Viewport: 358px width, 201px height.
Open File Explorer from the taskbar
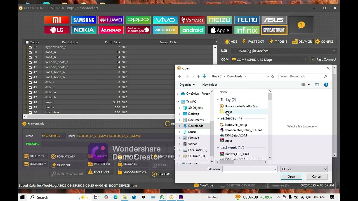point(125,197)
